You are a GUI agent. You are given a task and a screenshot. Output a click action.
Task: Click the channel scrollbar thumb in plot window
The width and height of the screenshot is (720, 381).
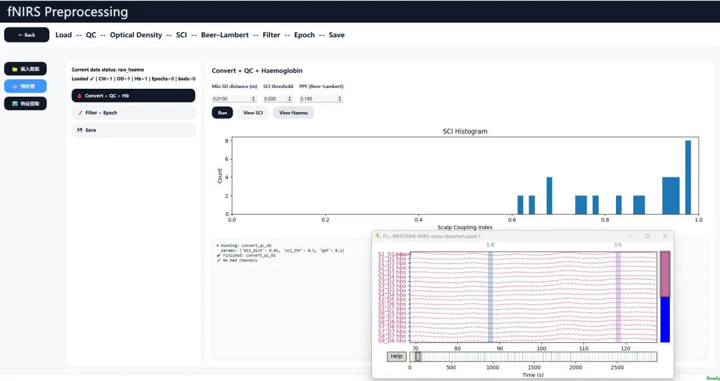tap(665, 274)
